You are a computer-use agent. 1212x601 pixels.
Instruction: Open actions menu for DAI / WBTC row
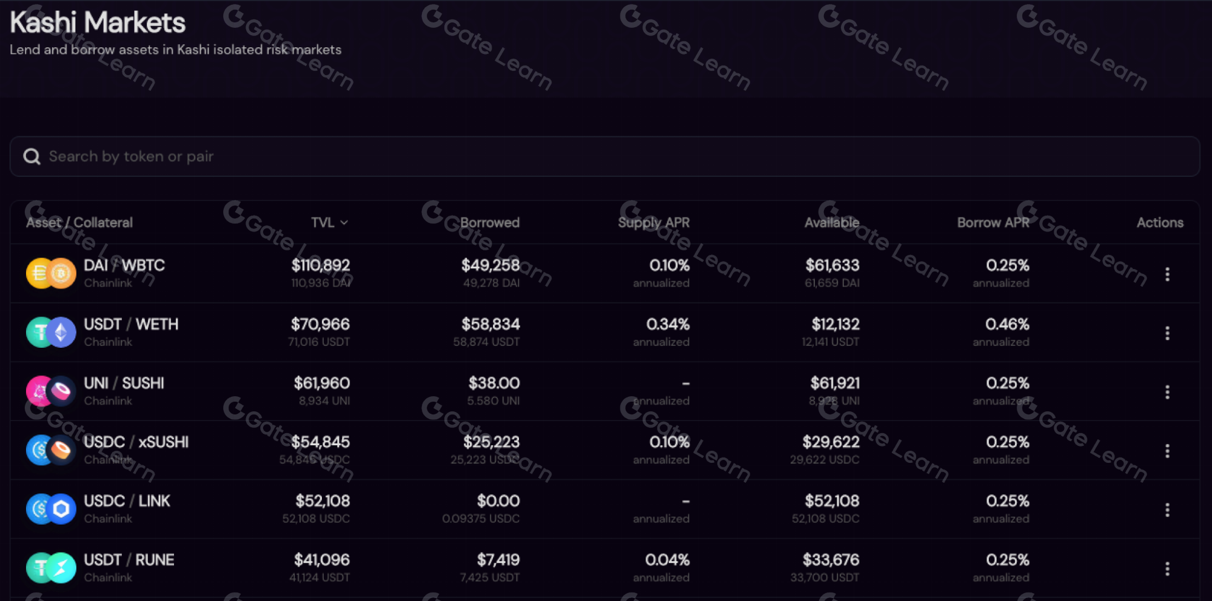point(1167,274)
